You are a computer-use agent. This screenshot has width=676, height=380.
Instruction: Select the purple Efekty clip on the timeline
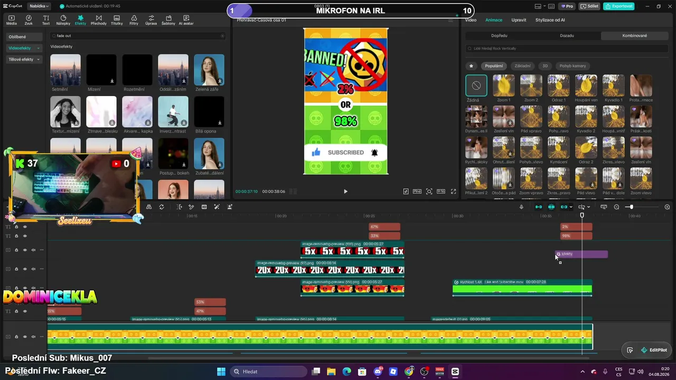point(581,254)
